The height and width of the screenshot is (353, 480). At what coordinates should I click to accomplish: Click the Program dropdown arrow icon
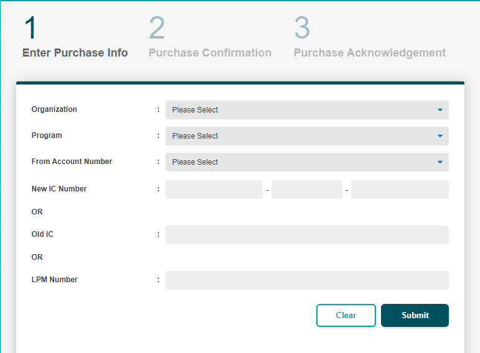(440, 136)
